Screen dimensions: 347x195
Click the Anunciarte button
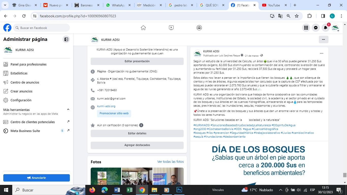(x=37, y=178)
